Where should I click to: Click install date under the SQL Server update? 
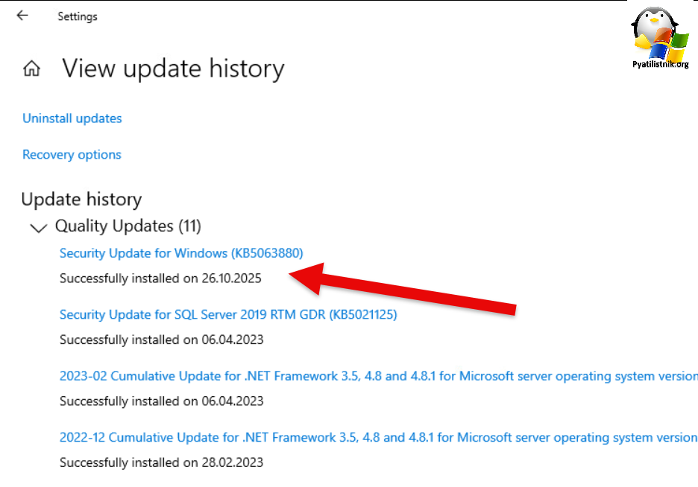pos(161,340)
